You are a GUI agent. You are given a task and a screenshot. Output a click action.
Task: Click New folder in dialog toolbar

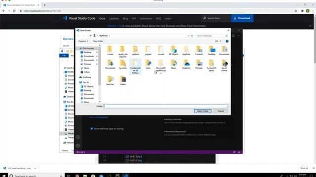(98, 41)
